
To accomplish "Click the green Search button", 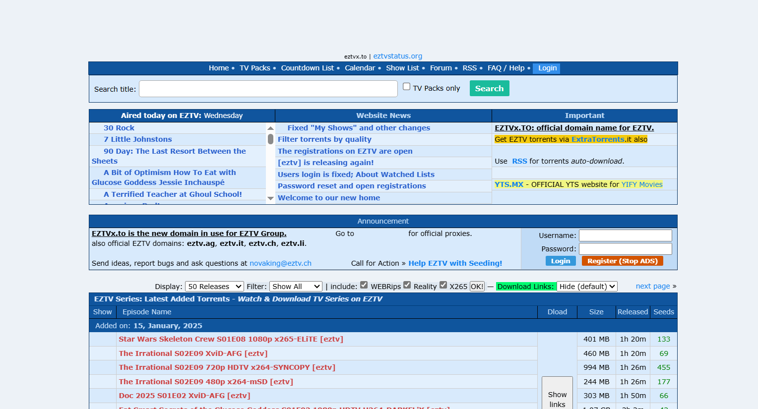I will [x=489, y=88].
